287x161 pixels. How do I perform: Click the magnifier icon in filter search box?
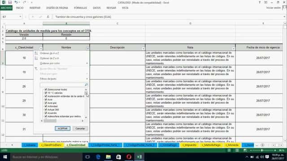pyautogui.click(x=86, y=85)
